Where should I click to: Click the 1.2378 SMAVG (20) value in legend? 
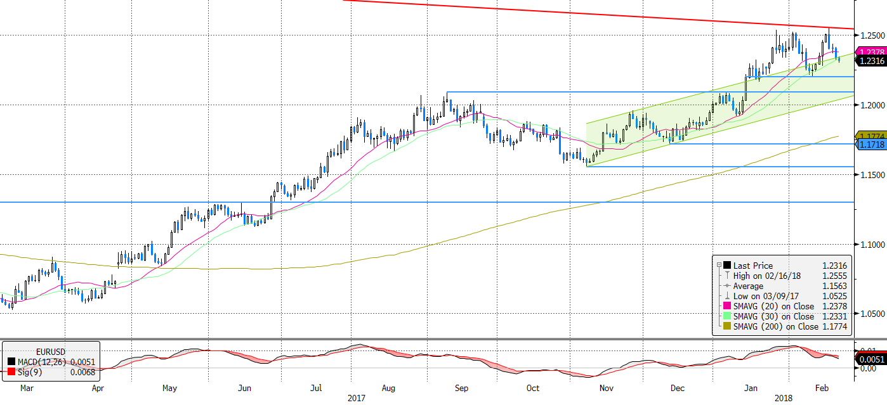(835, 306)
